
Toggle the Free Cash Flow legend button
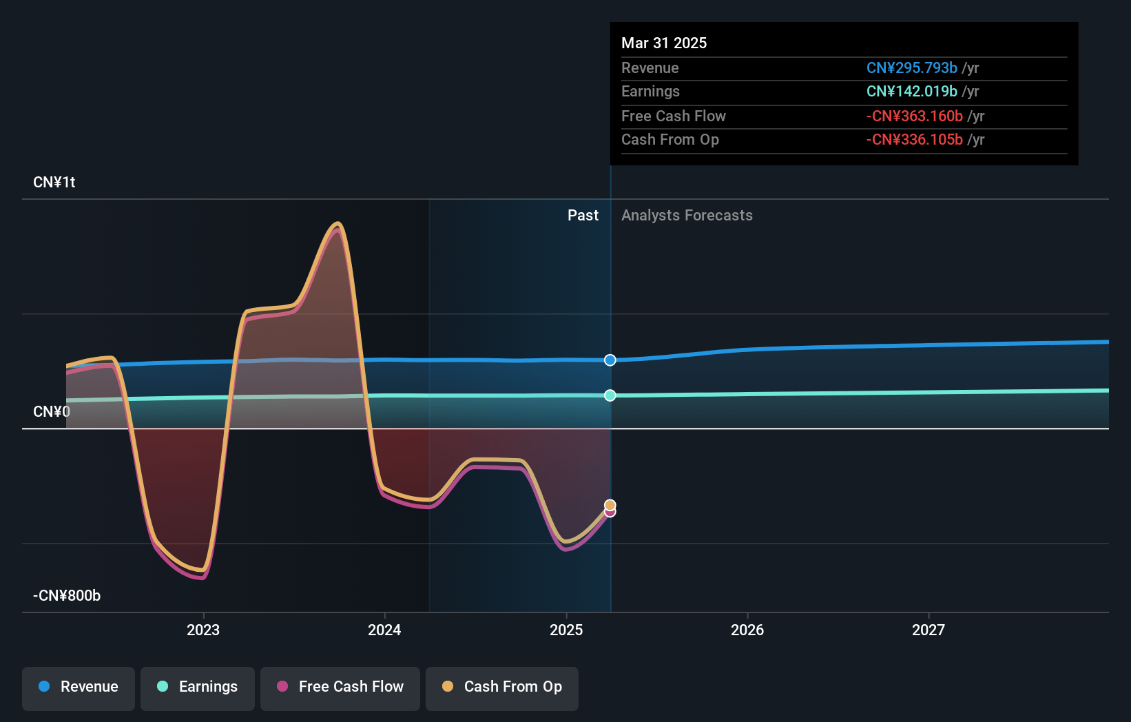pos(340,688)
